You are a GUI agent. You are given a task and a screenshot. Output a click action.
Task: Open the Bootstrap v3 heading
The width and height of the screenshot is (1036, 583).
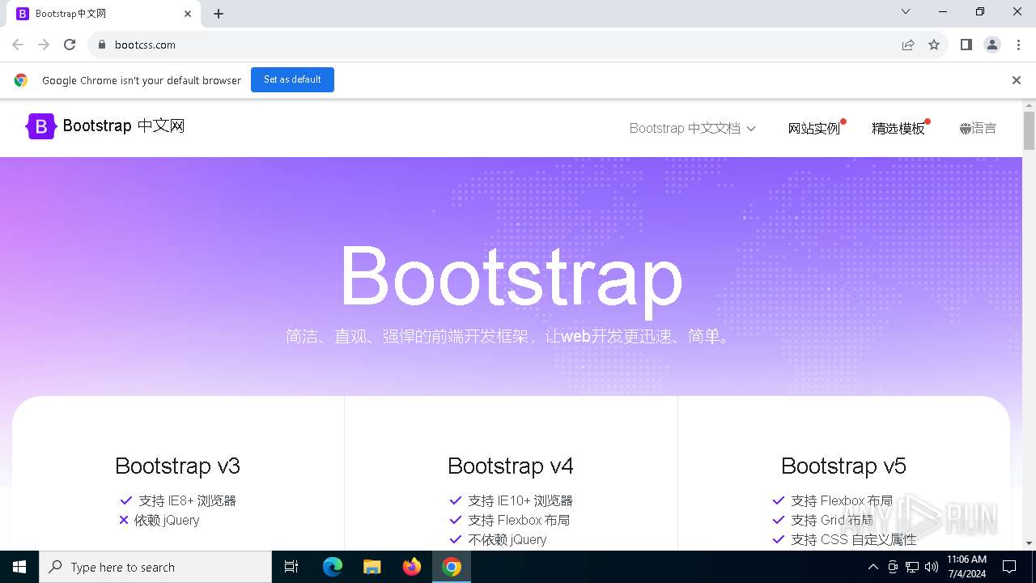(177, 466)
